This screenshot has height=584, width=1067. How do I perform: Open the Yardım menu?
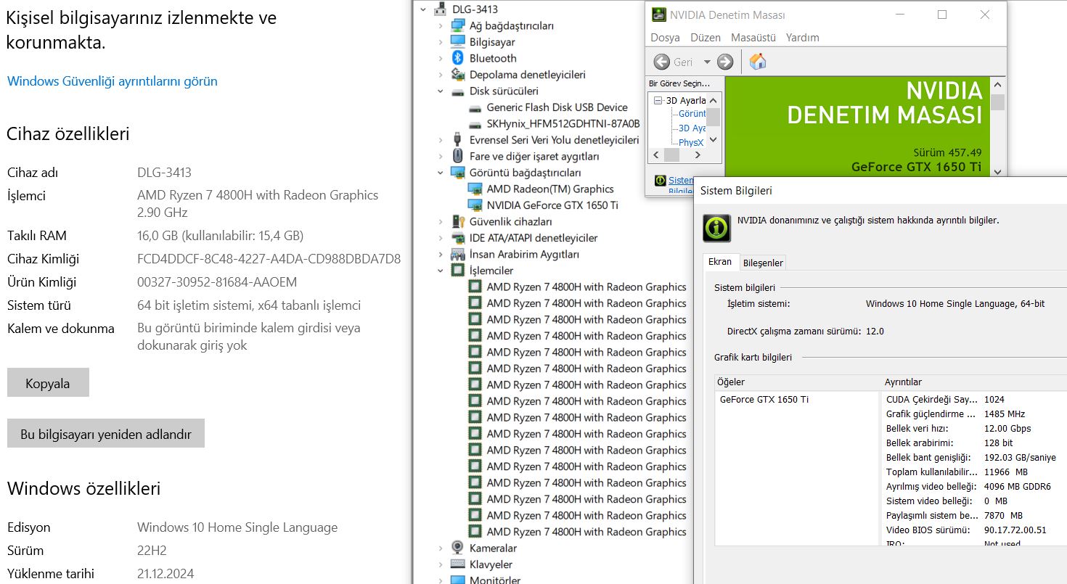803,37
